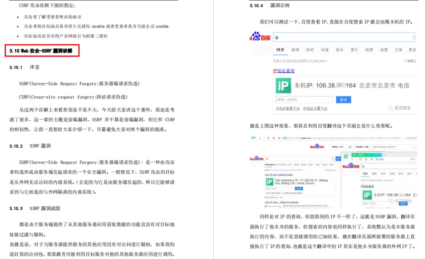This screenshot has height=259, width=425.
Task: Select the 网页 search tab
Action: pyautogui.click(x=280, y=50)
